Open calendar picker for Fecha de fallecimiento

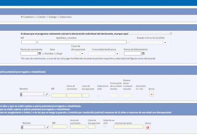pos(143,53)
